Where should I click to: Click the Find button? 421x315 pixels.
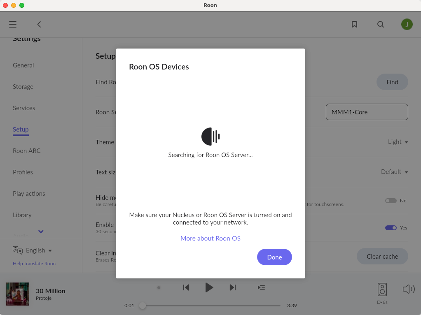[x=392, y=82]
